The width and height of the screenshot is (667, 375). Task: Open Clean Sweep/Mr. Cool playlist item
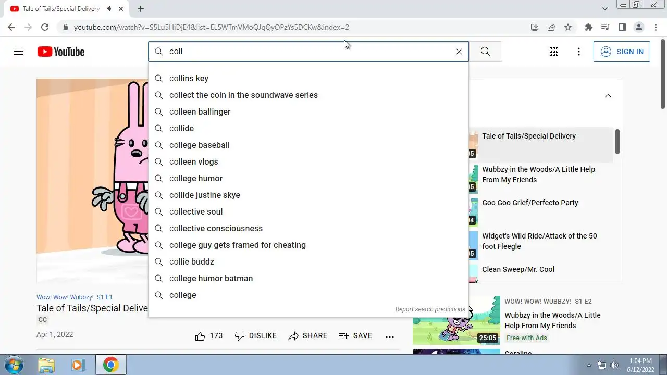[540, 272]
